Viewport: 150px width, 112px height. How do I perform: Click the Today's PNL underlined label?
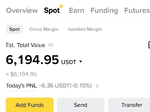(x=21, y=86)
